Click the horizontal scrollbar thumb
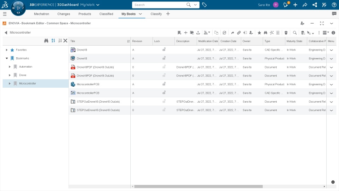This screenshot has height=191, width=339. coord(198,186)
